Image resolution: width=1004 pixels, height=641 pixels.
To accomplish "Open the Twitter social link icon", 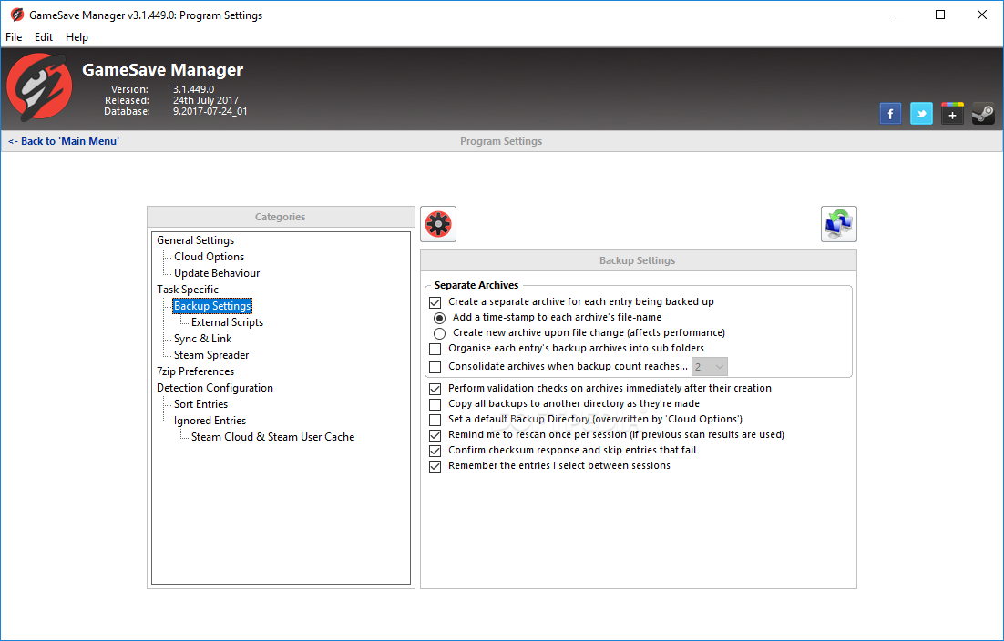I will point(921,114).
